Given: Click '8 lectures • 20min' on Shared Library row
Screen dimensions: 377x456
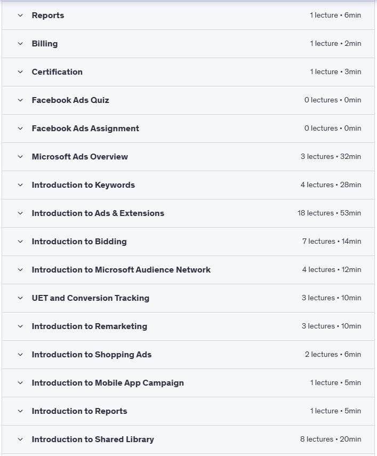Looking at the screenshot, I should 331,439.
